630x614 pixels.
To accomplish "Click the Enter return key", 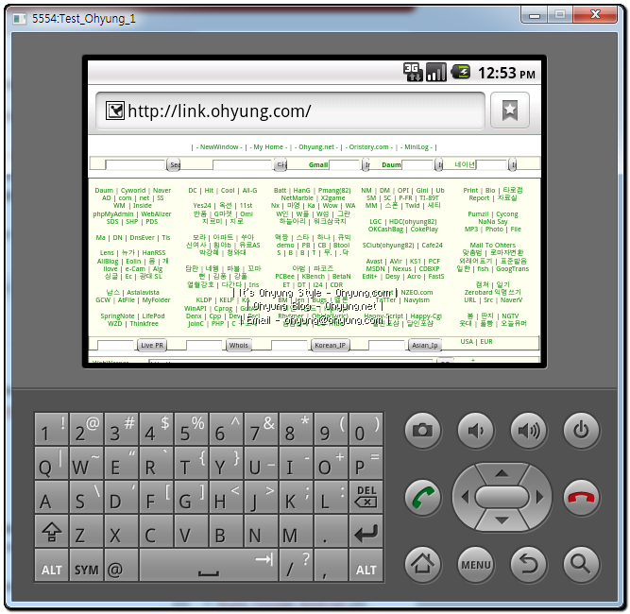I will click(366, 532).
